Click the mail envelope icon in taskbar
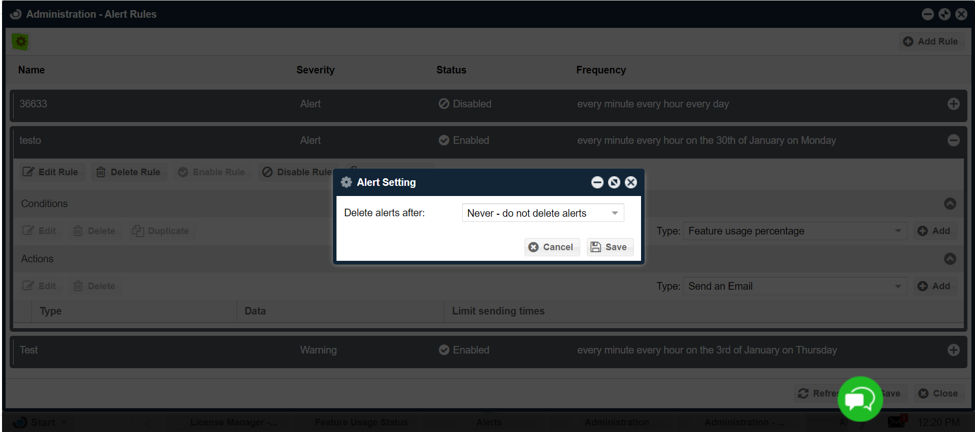This screenshot has height=432, width=975. click(x=896, y=421)
